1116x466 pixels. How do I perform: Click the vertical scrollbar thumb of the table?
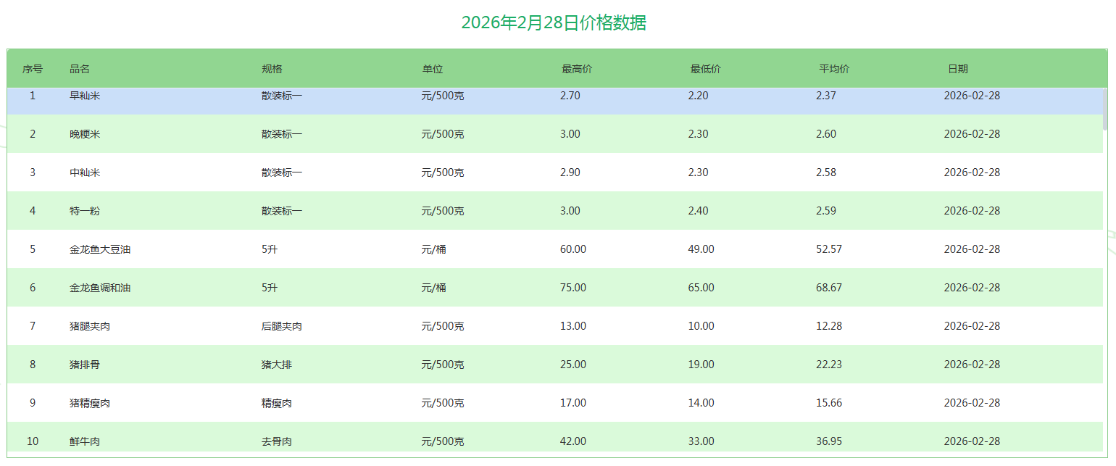click(x=1105, y=109)
